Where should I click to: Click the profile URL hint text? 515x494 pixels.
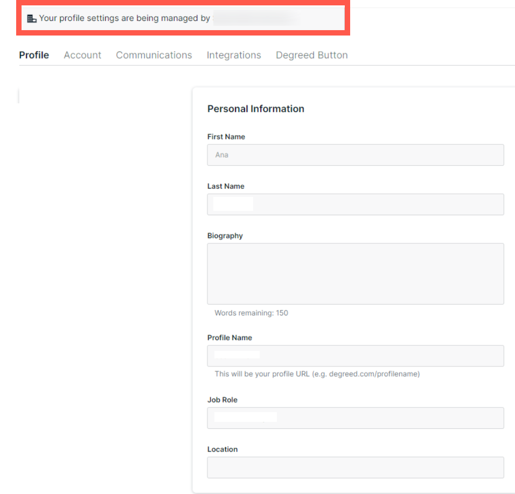[x=317, y=373]
